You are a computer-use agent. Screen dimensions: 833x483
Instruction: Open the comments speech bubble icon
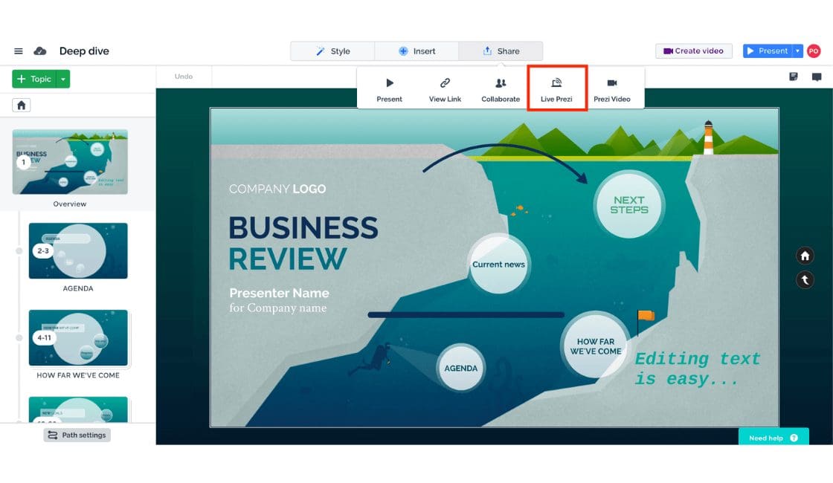coord(817,77)
